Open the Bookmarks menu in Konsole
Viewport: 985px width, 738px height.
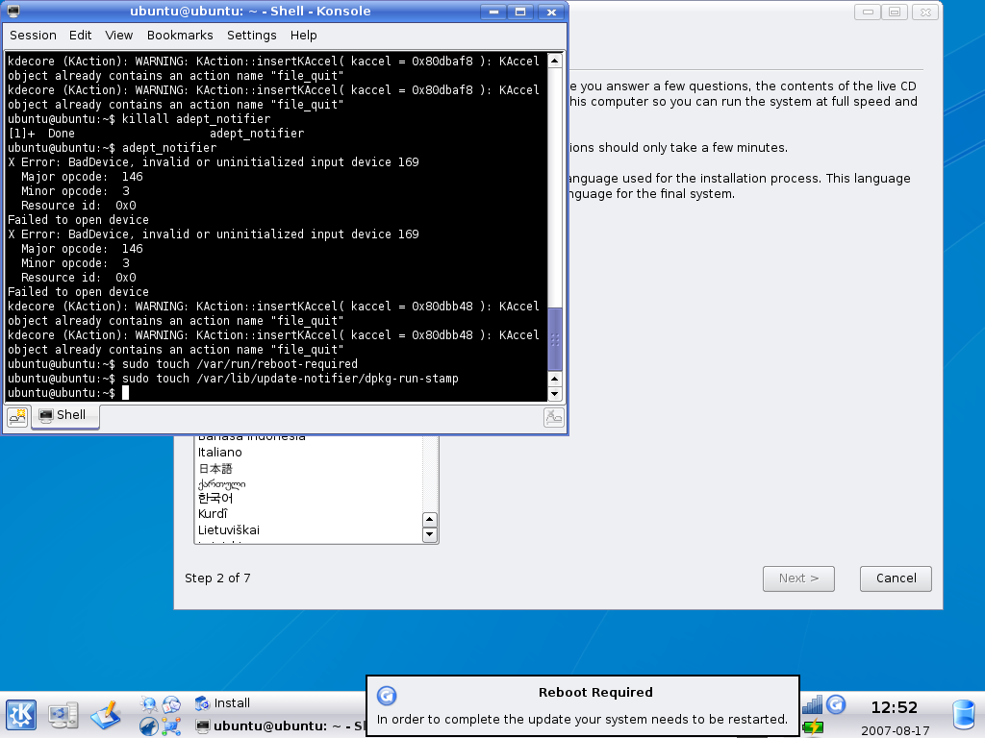pos(180,36)
